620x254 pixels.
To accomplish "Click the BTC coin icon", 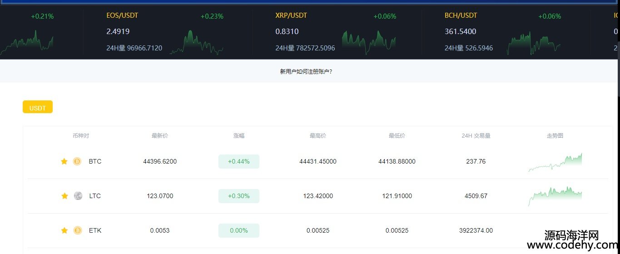I will (77, 161).
